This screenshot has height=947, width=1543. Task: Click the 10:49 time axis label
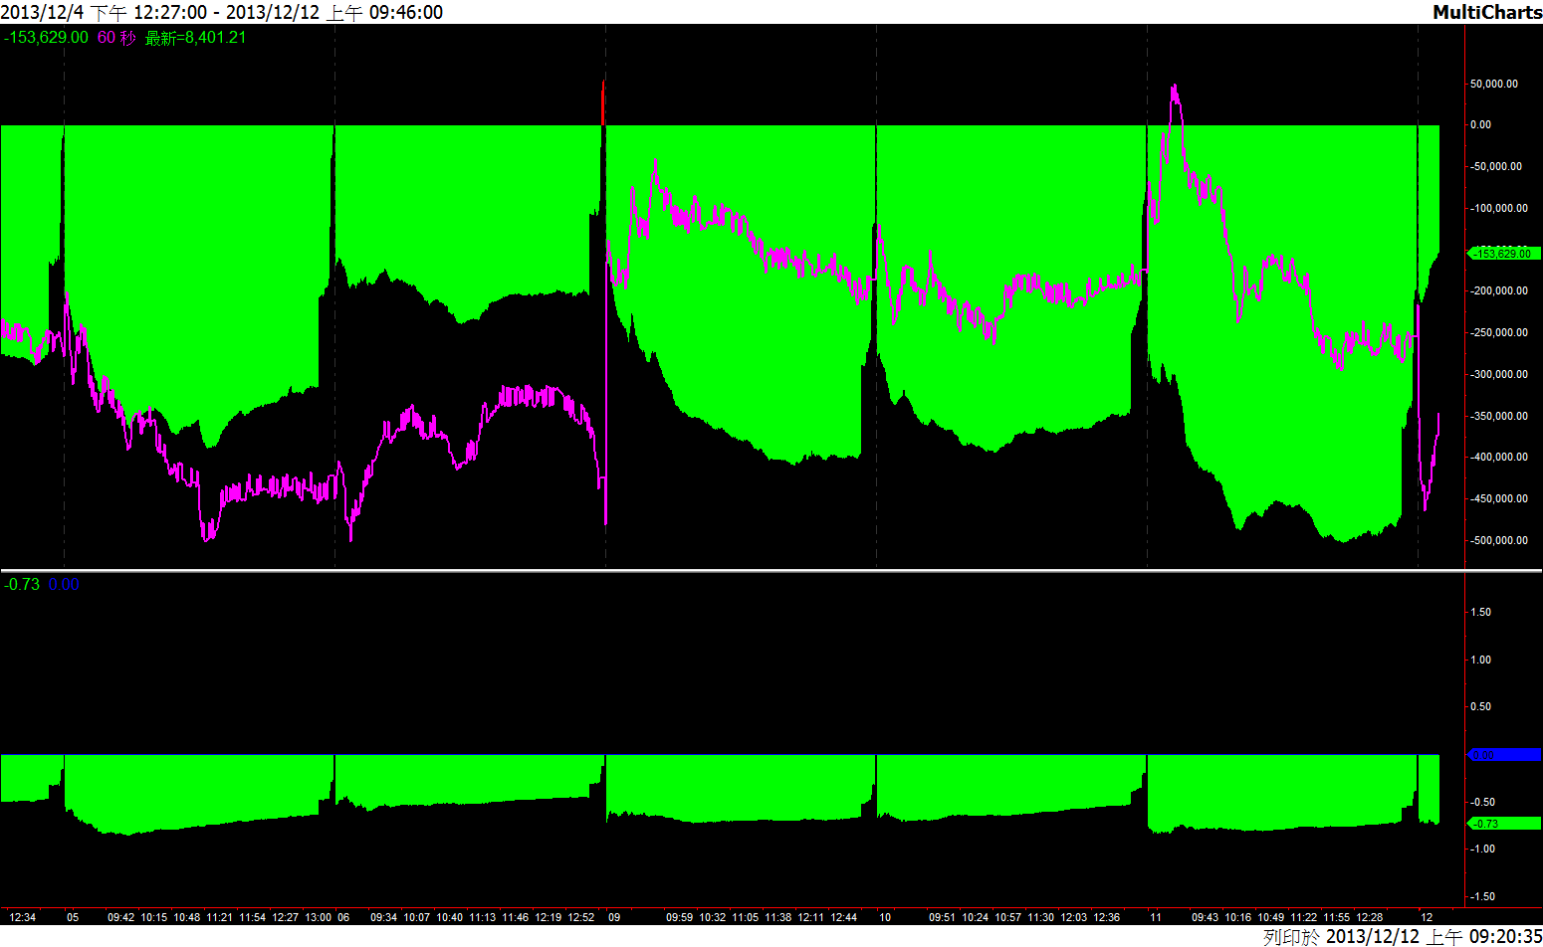point(1271,917)
